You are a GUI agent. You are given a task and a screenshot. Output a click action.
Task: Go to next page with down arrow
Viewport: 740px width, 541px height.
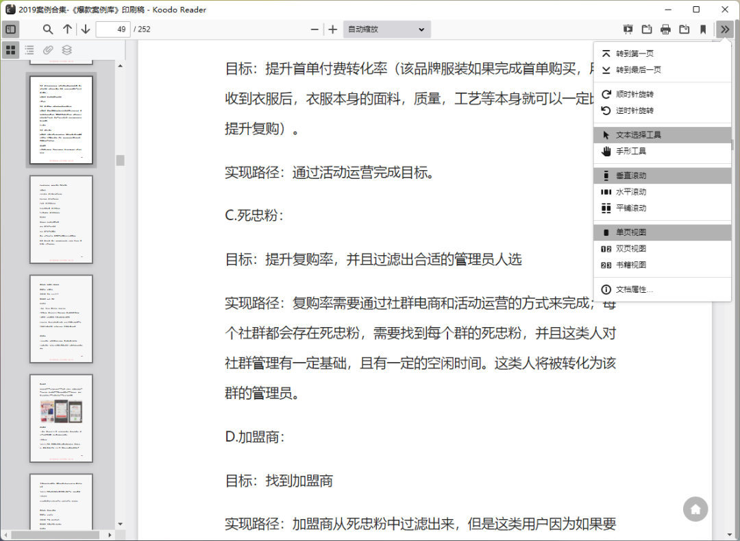(x=84, y=29)
